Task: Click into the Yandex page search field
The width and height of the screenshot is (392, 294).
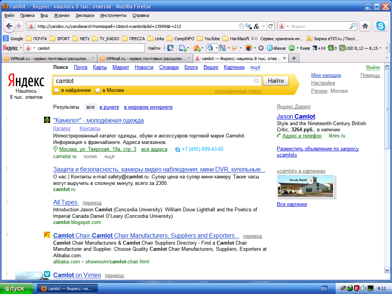Action: coord(154,81)
